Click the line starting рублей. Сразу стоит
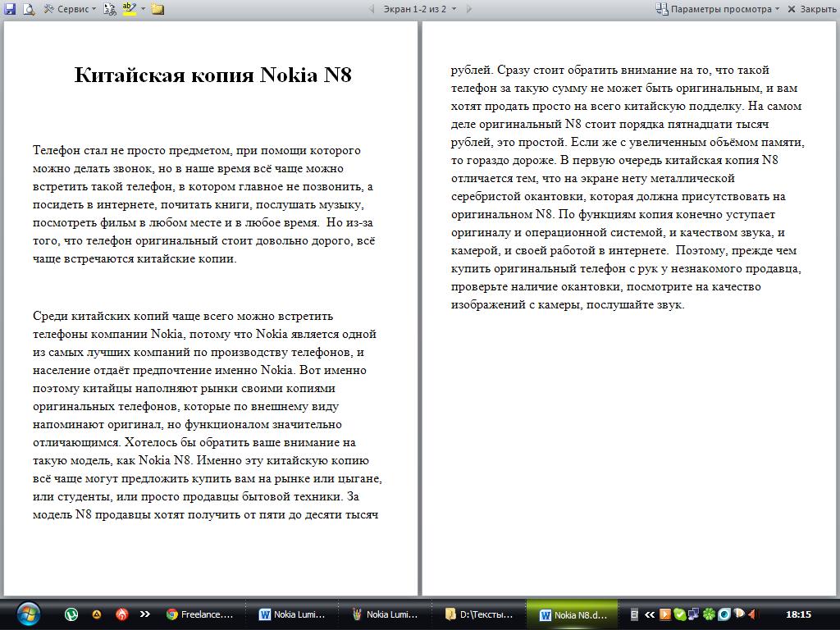The height and width of the screenshot is (630, 840). (609, 70)
